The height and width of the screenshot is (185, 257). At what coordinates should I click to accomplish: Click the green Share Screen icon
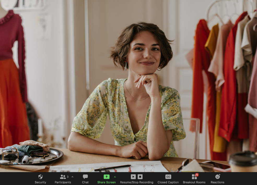107,177
